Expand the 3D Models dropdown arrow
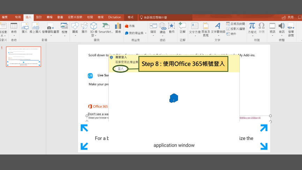Image resolution: width=302 pixels, height=170 pixels. point(96,36)
